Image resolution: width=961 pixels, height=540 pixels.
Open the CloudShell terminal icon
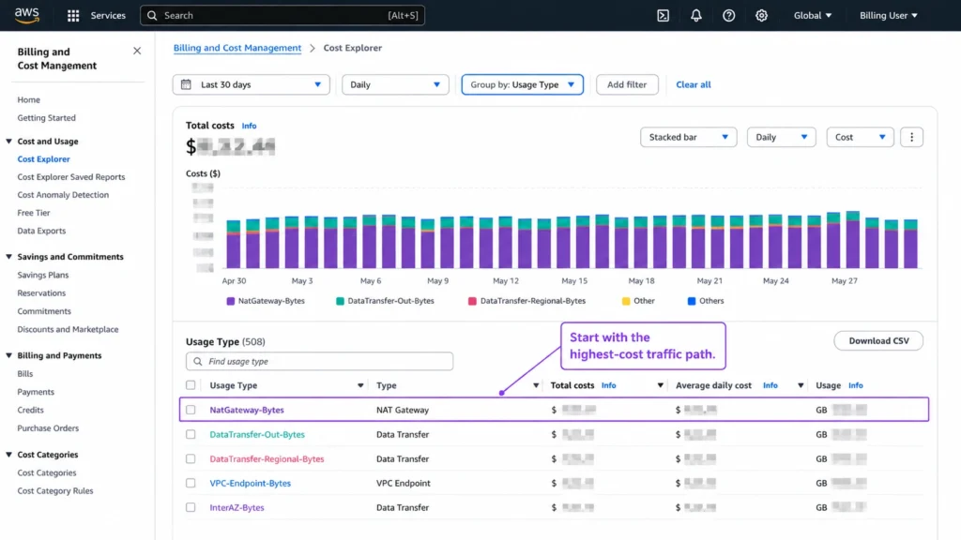pyautogui.click(x=664, y=15)
